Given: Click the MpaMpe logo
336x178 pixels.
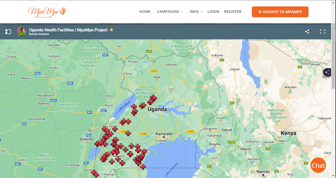Looking at the screenshot, I should click(x=47, y=12).
